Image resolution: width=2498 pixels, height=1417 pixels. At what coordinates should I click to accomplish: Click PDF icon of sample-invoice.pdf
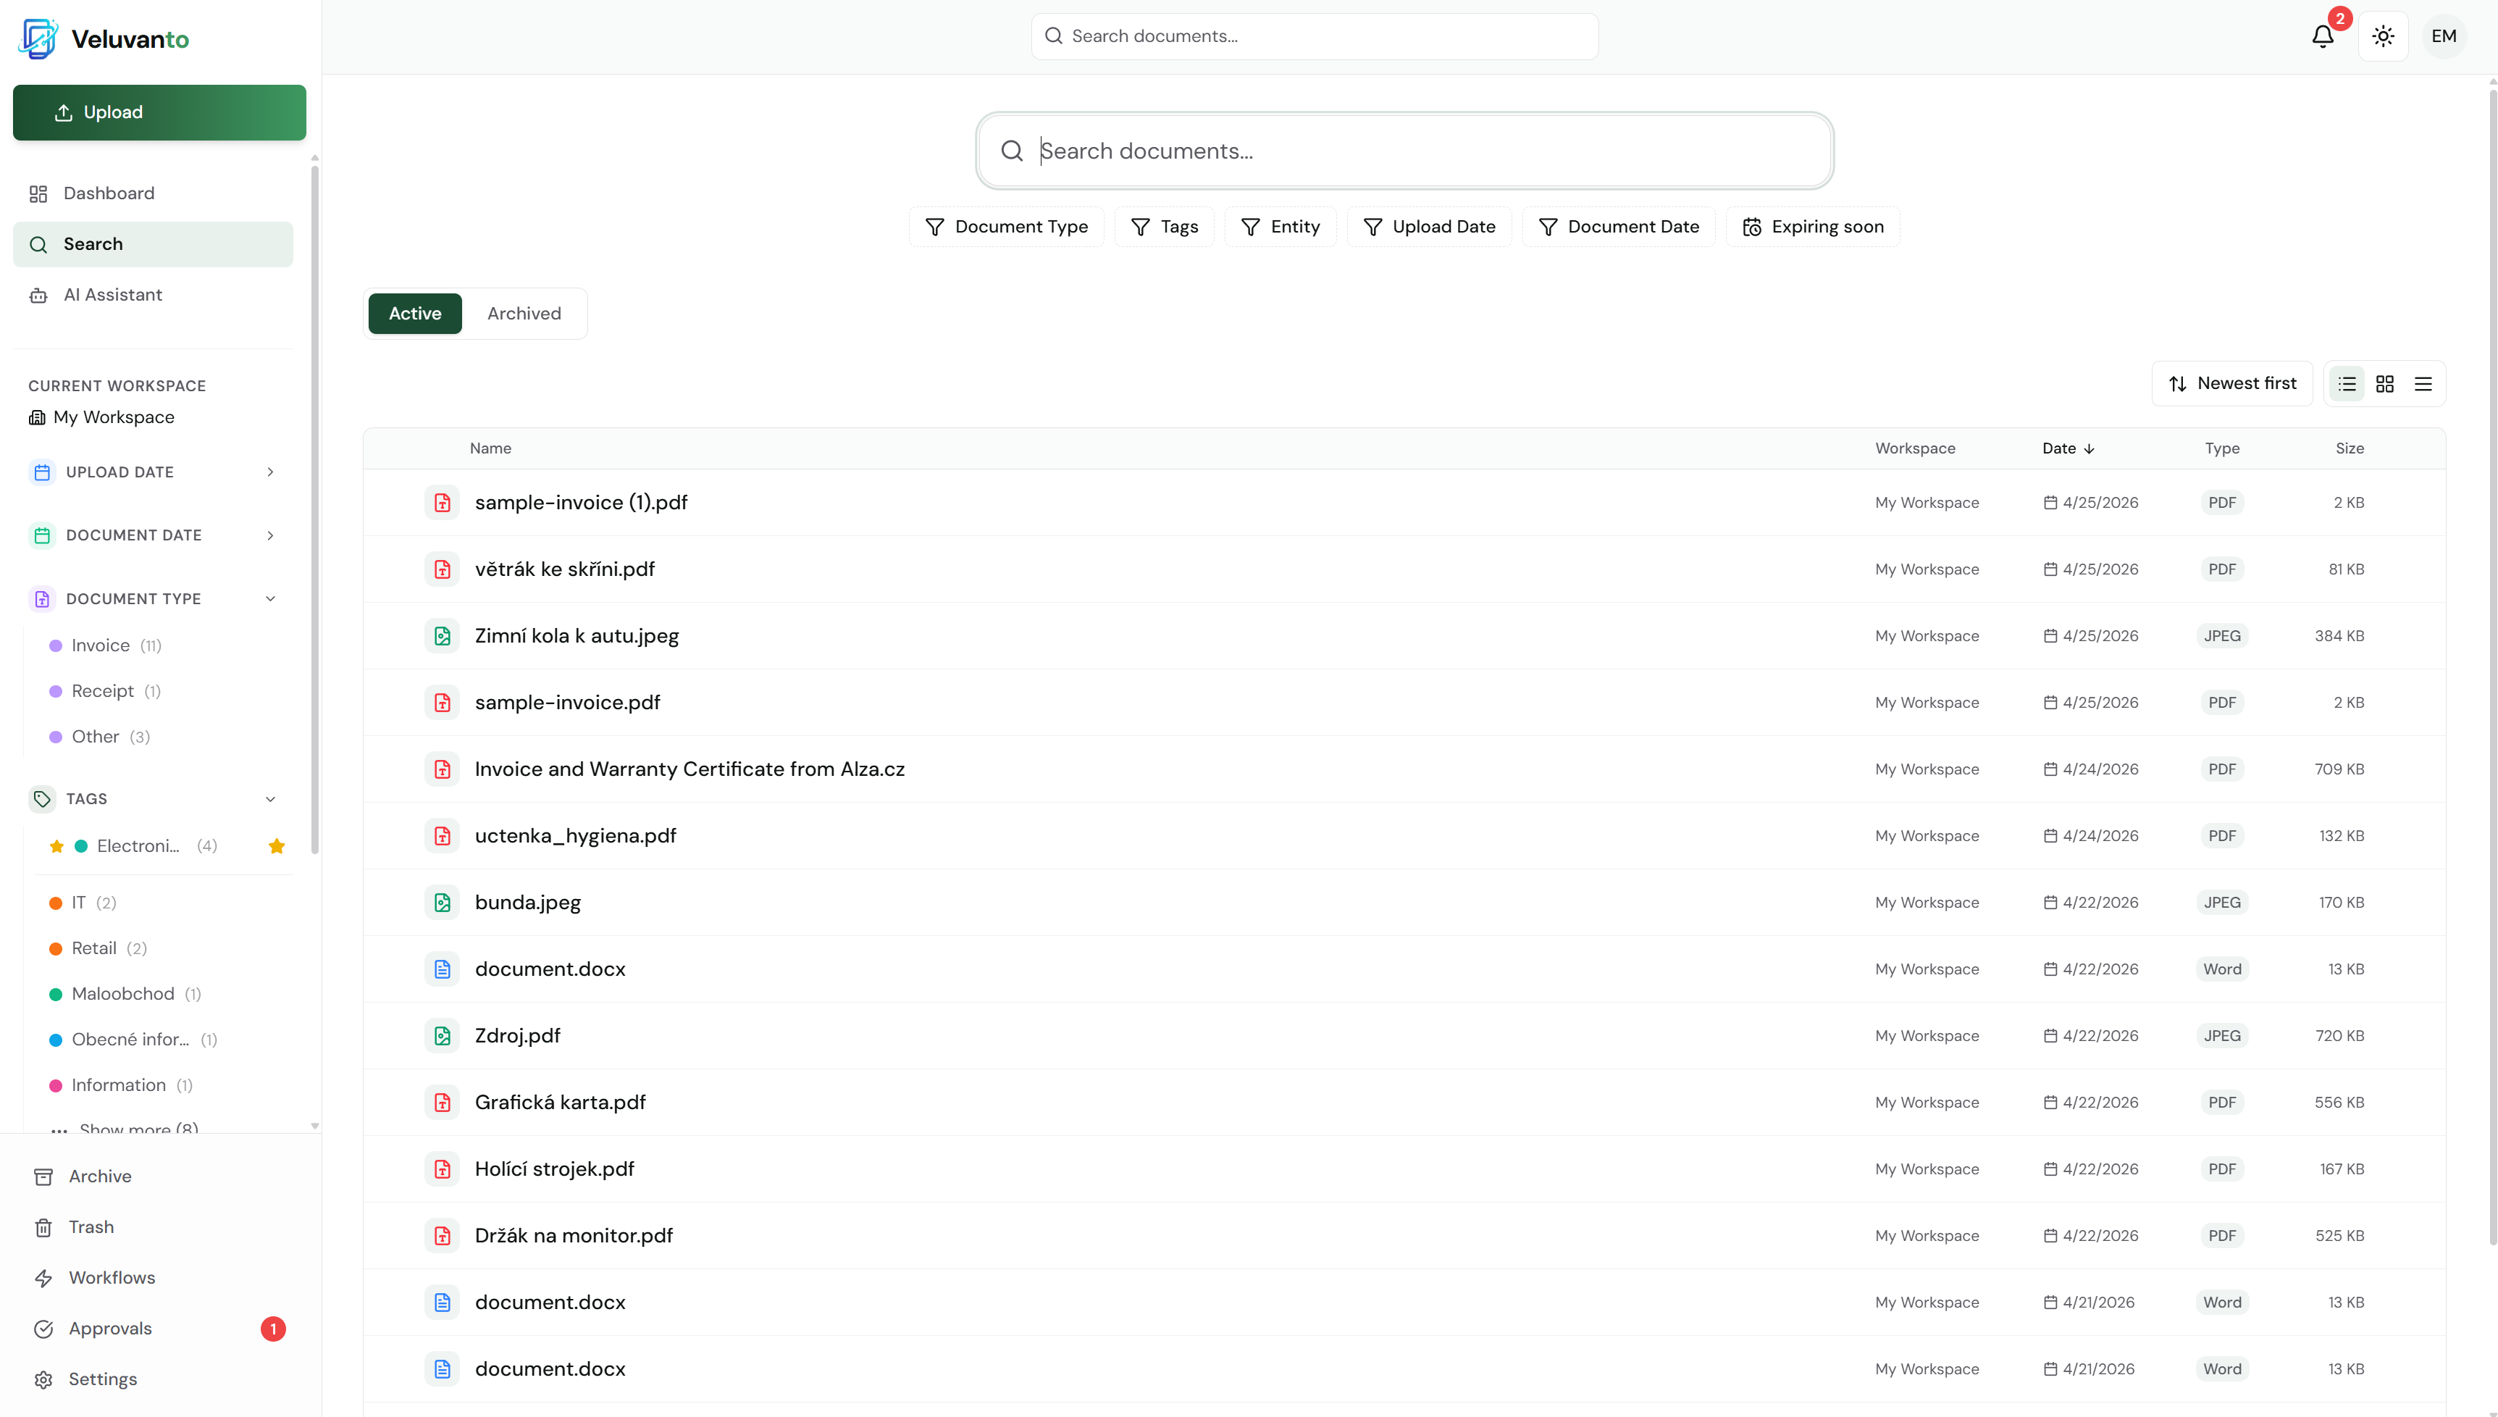(x=443, y=703)
